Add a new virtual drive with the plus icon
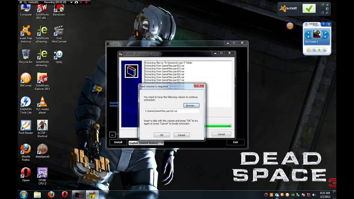The width and height of the screenshot is (354, 199). click(x=319, y=50)
